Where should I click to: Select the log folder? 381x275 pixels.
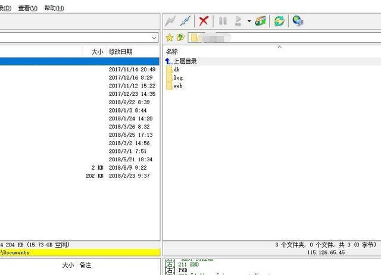coord(174,78)
